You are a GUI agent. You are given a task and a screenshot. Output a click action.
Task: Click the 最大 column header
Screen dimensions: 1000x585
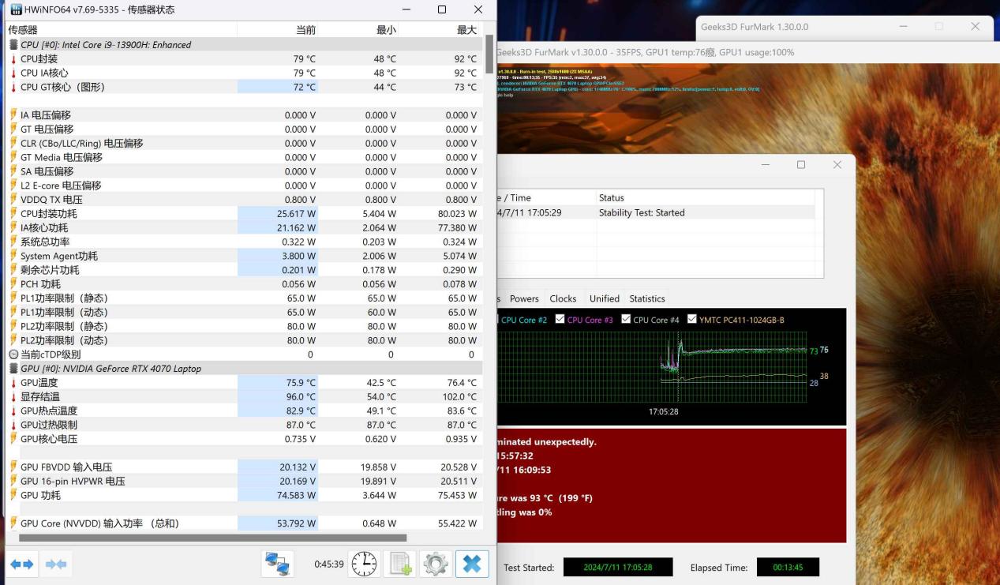tap(440, 30)
